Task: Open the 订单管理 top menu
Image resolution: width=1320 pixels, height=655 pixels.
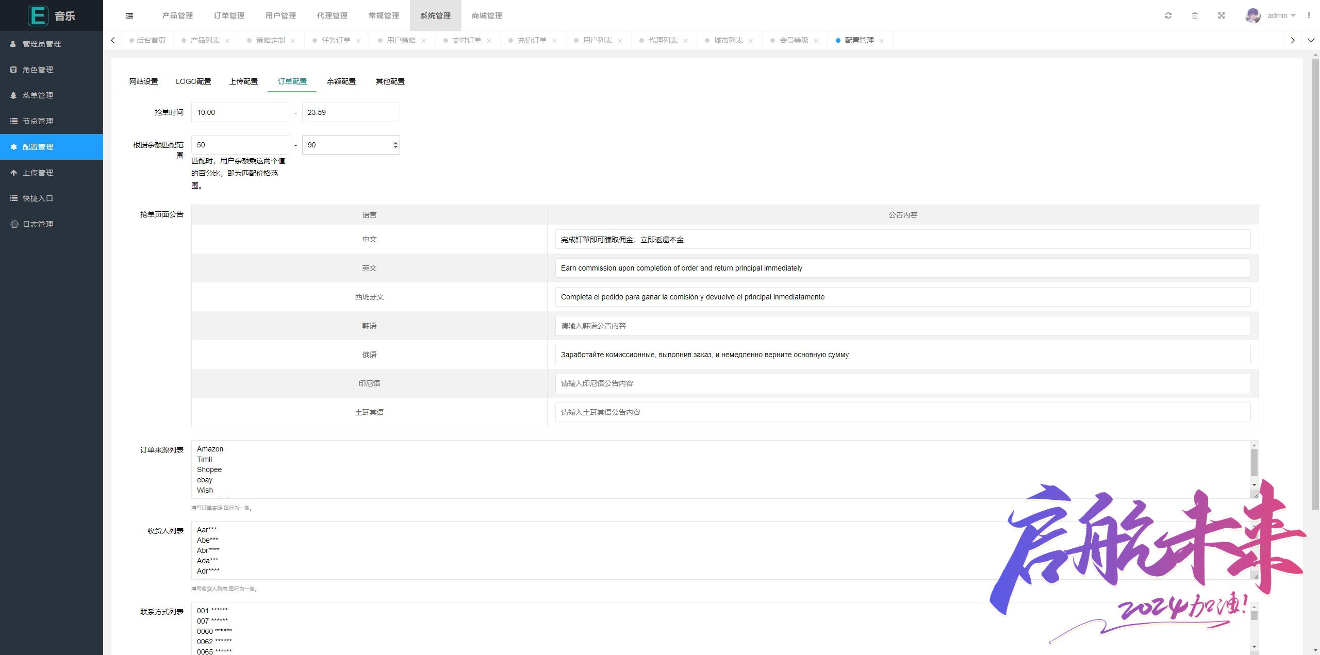Action: (229, 15)
